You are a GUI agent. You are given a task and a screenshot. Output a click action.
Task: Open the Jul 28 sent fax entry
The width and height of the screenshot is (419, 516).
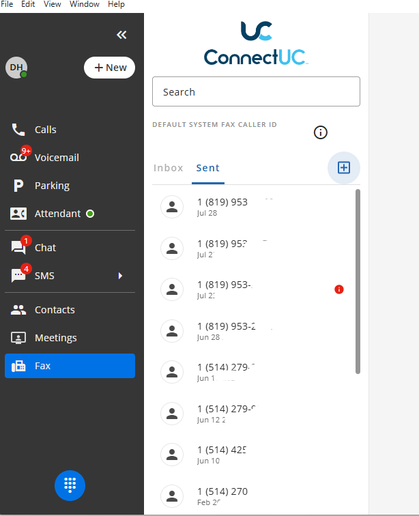(x=253, y=207)
